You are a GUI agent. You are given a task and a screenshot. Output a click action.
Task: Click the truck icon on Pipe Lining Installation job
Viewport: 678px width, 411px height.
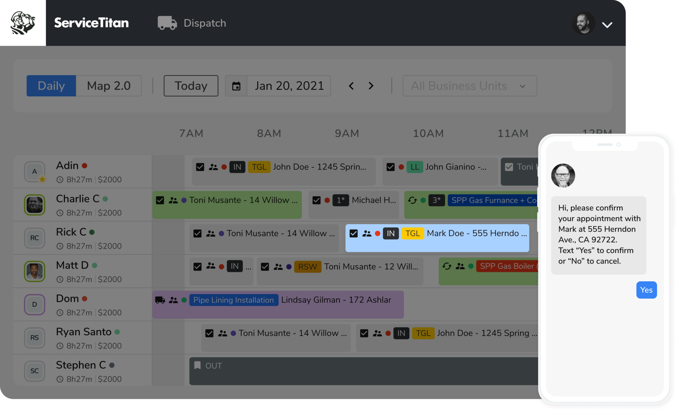(161, 300)
